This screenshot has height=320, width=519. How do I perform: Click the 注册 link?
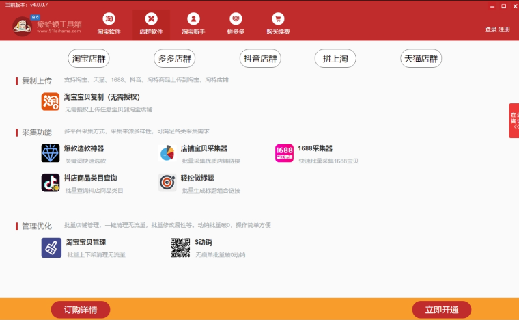coord(504,29)
